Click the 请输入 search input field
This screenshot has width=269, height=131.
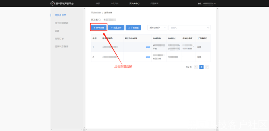pos(190,28)
